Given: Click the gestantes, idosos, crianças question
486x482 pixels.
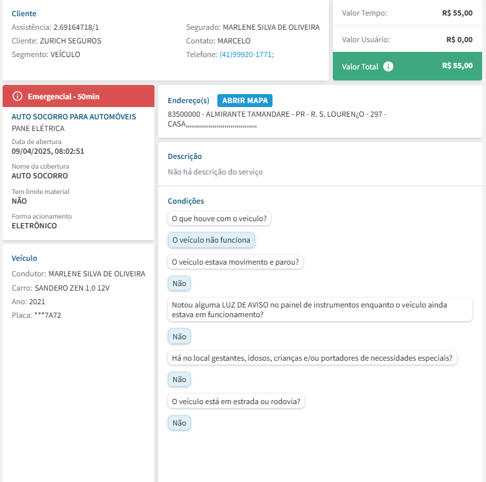Looking at the screenshot, I should 312,358.
